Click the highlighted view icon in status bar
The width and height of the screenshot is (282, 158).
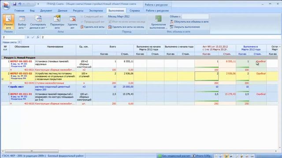click(226, 156)
